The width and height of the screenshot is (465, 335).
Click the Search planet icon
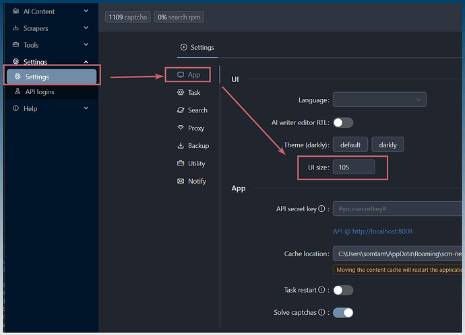tap(181, 110)
